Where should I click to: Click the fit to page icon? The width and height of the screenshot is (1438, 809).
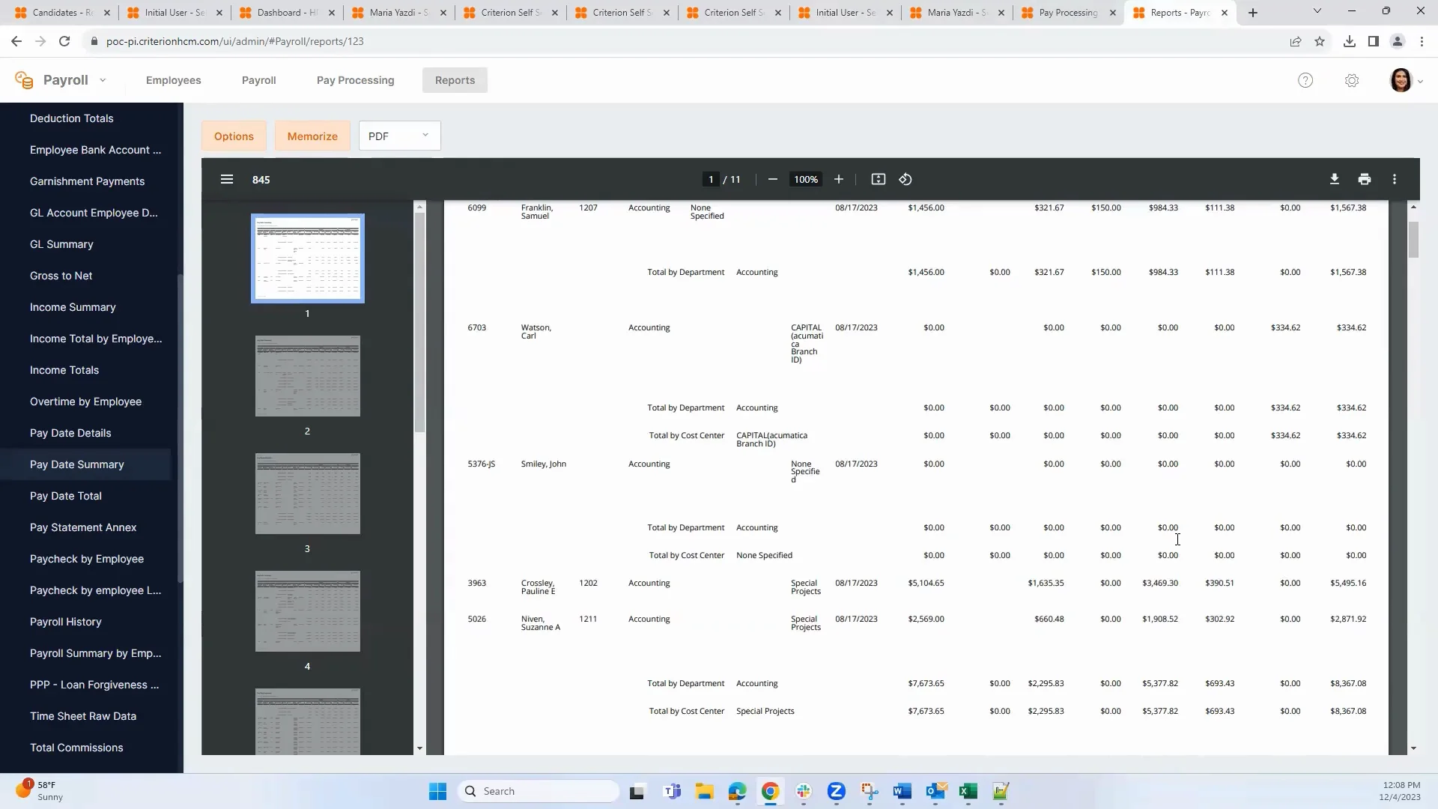[x=879, y=179]
